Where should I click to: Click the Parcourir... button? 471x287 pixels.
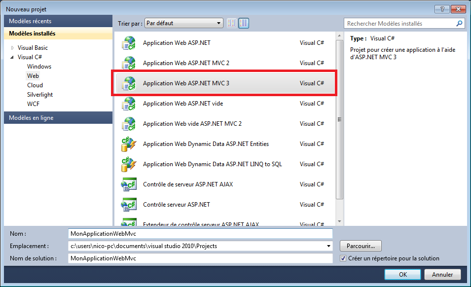pos(361,246)
